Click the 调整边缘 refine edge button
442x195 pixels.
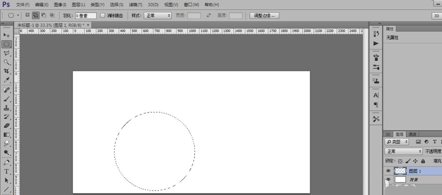264,15
